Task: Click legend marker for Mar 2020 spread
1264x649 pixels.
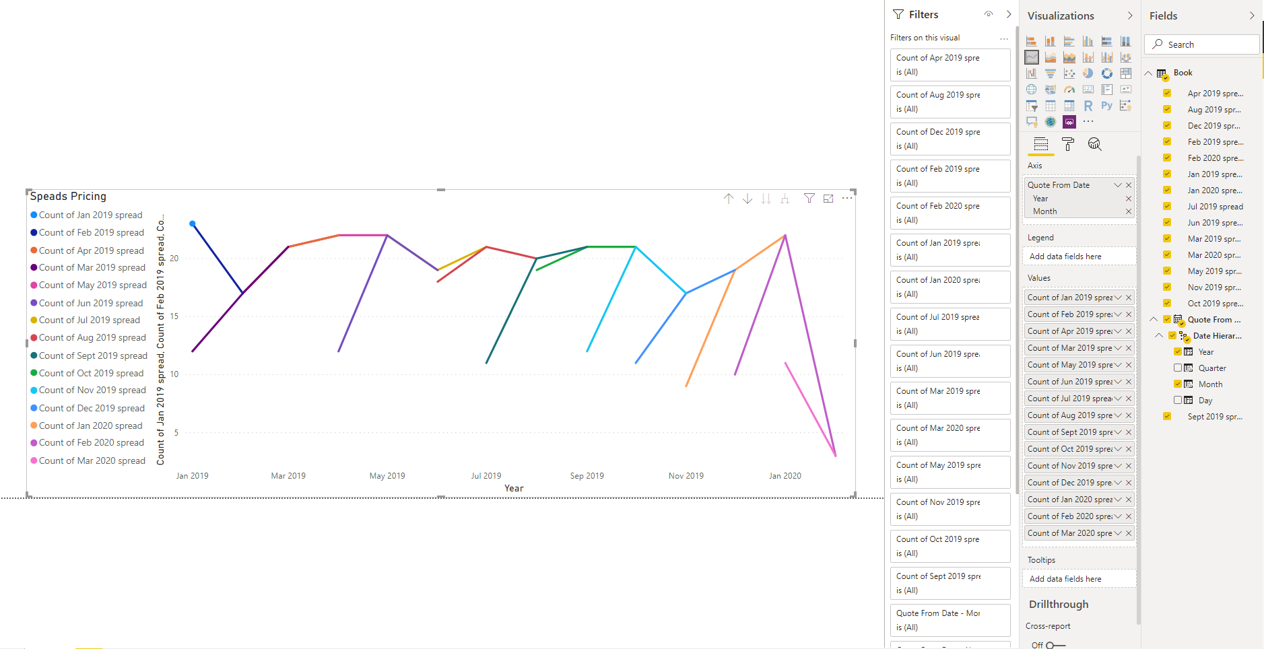Action: (34, 460)
